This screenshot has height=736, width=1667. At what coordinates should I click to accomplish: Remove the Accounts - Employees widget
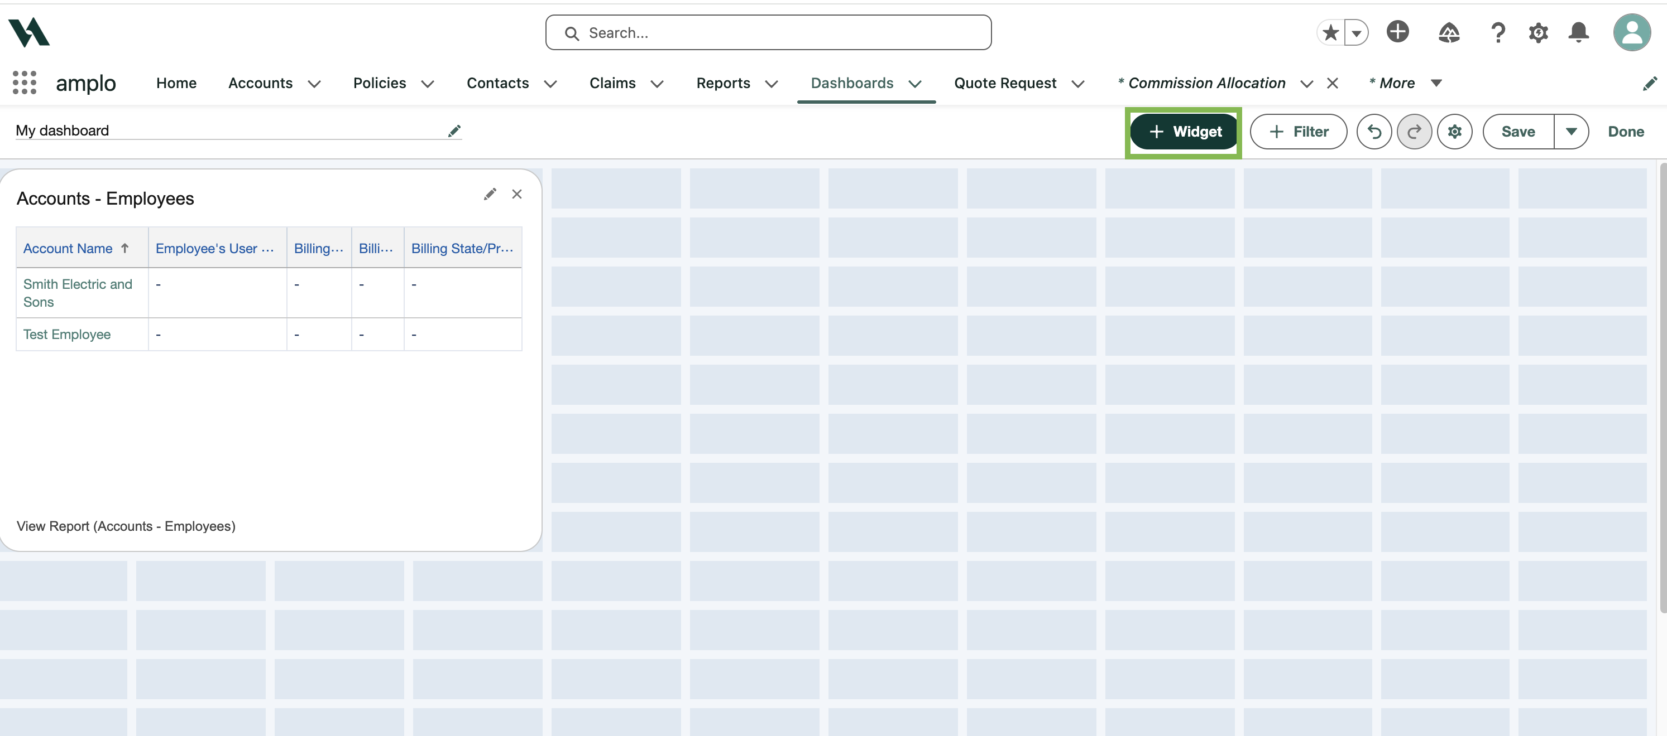click(516, 194)
